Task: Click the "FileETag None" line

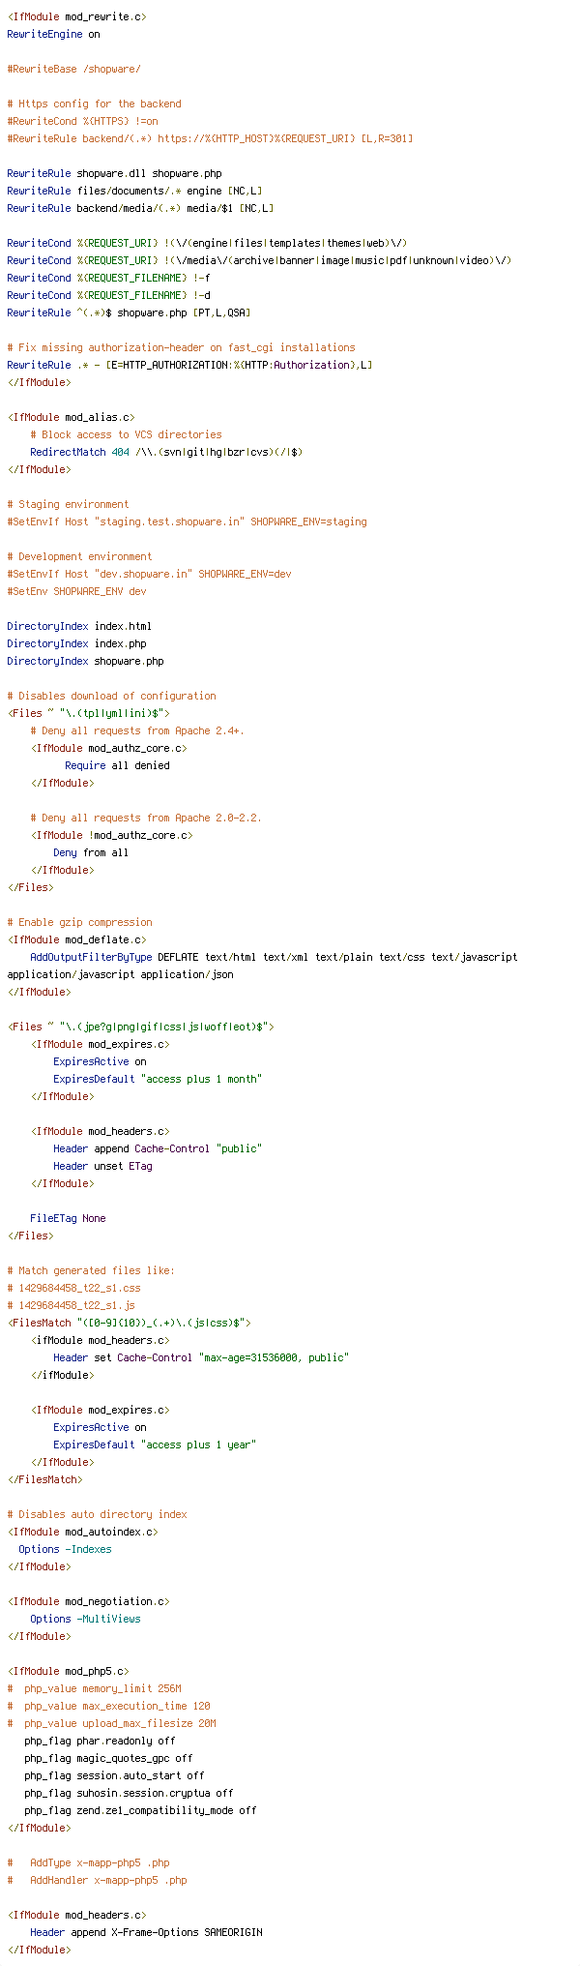Action: (x=68, y=1218)
